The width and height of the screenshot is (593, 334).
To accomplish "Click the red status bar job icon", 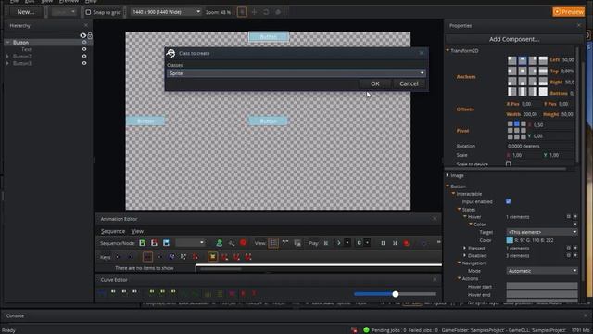I will pyautogui.click(x=354, y=330).
